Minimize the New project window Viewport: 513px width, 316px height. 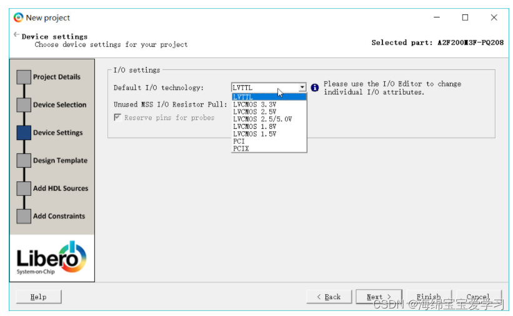(x=437, y=18)
